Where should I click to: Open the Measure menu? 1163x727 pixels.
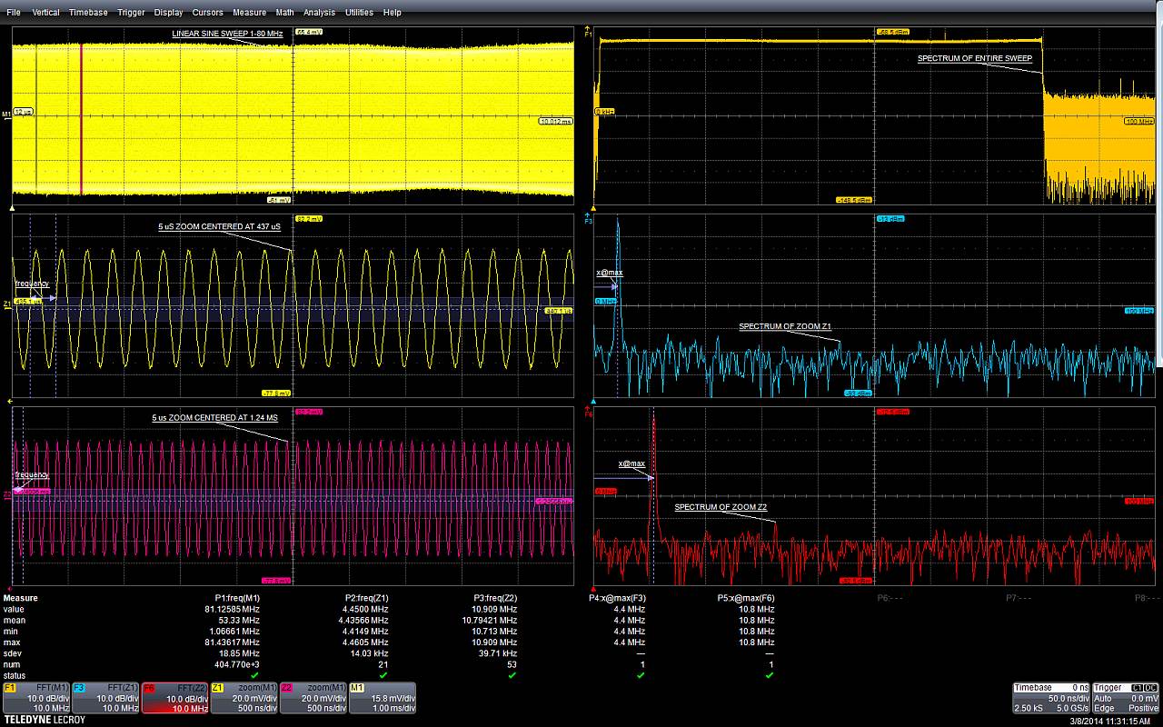(250, 13)
